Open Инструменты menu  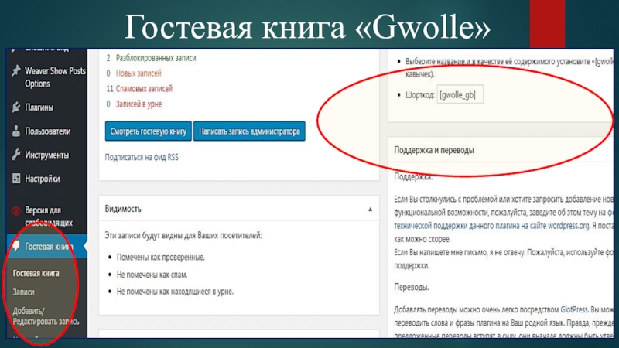(x=46, y=155)
